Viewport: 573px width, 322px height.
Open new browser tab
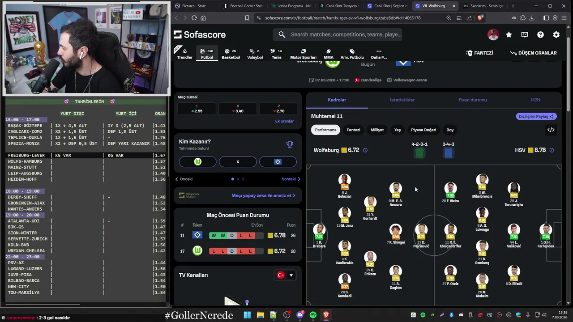point(513,6)
